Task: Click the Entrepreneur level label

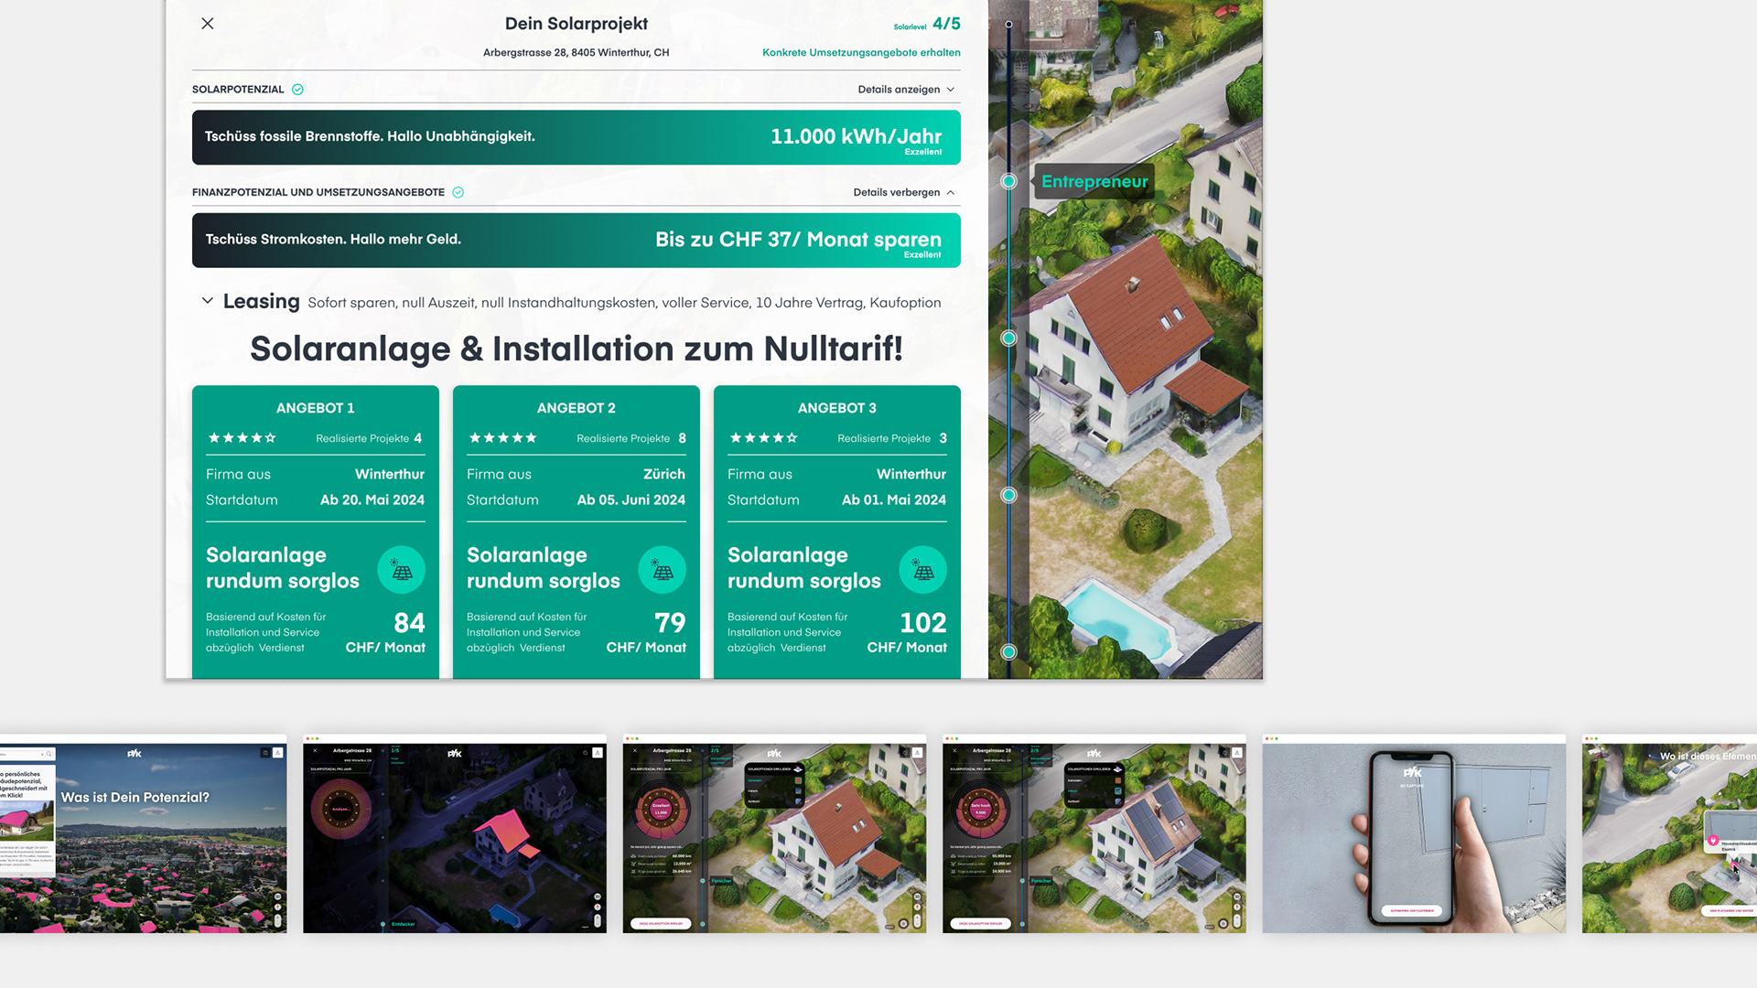Action: tap(1094, 181)
